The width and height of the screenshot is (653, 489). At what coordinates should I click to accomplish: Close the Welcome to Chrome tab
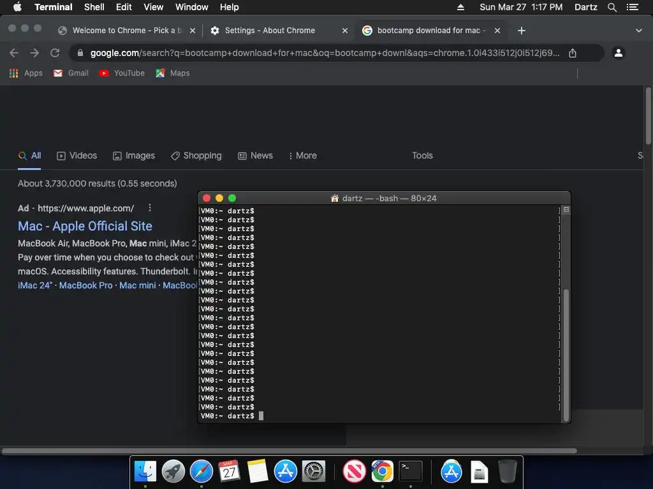click(193, 31)
